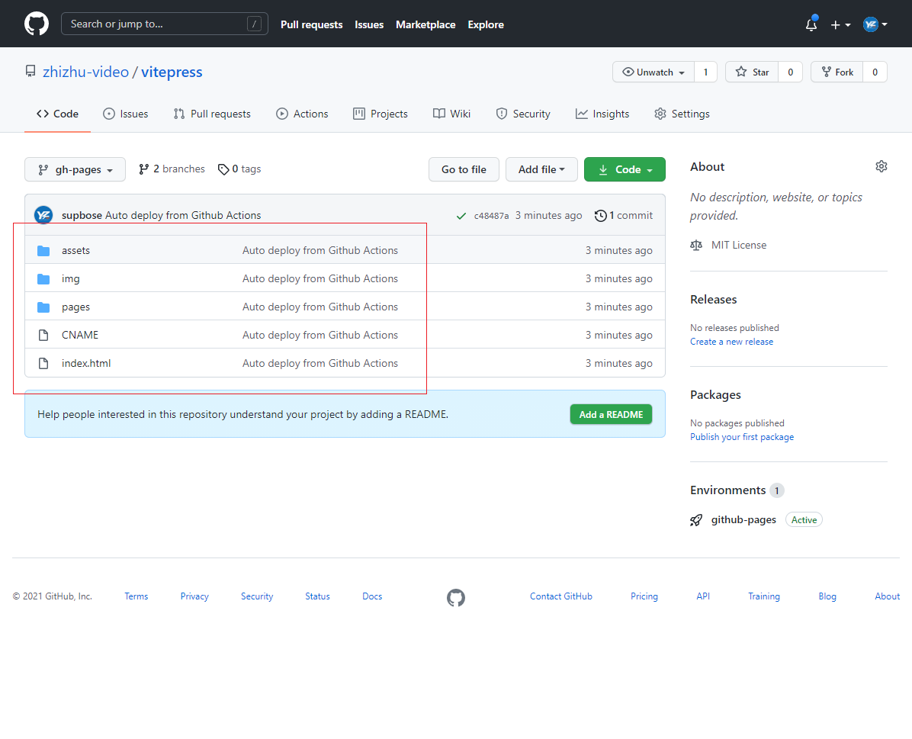Open the CNAME file
Viewport: 912px width, 739px height.
pyautogui.click(x=79, y=335)
